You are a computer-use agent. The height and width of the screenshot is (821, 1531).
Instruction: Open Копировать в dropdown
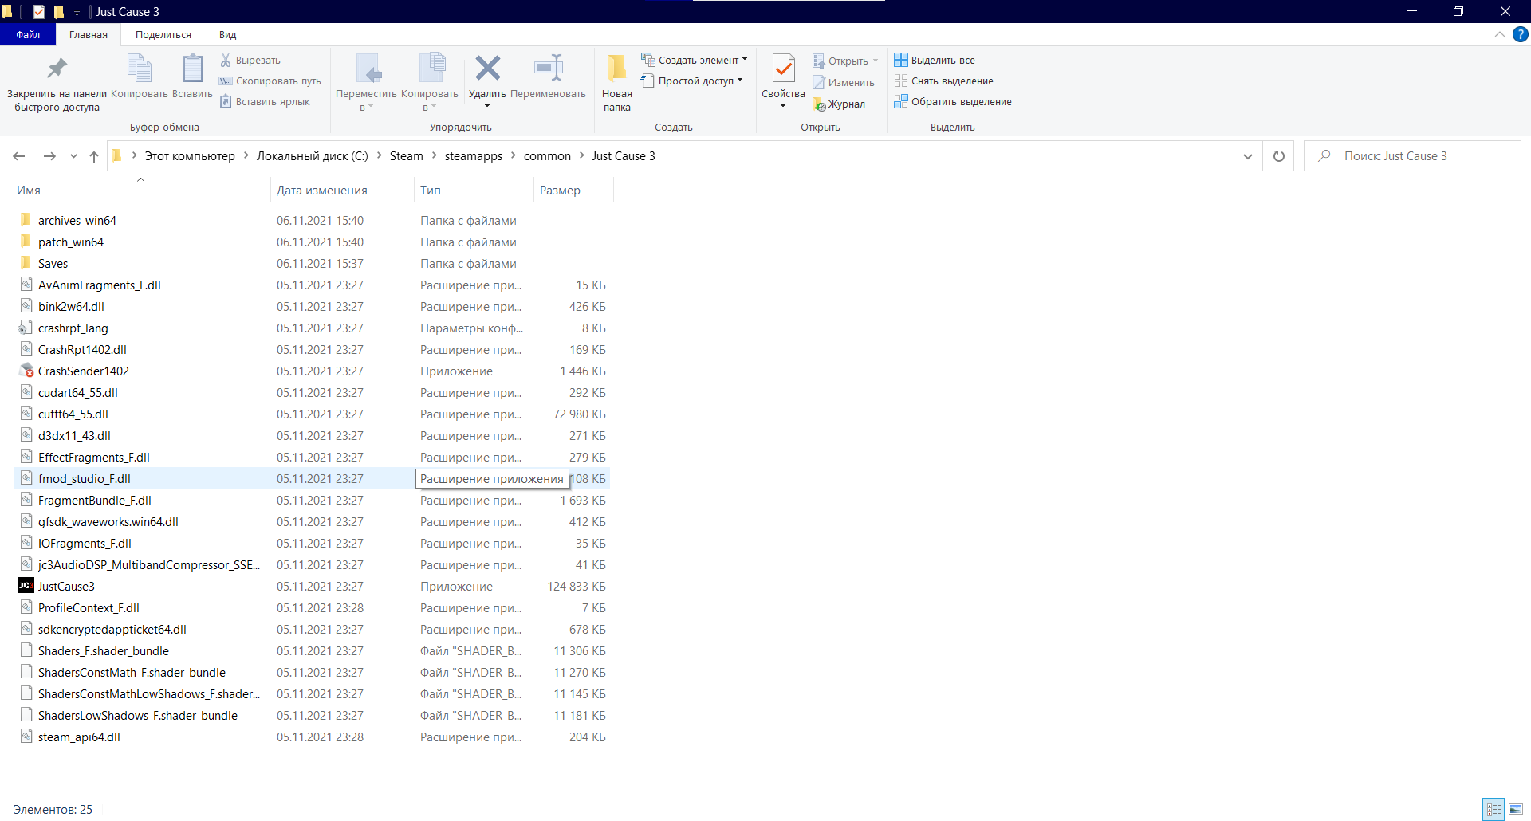[x=429, y=83]
